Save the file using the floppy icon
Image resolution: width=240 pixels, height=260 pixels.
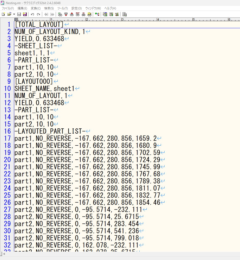pos(19,14)
